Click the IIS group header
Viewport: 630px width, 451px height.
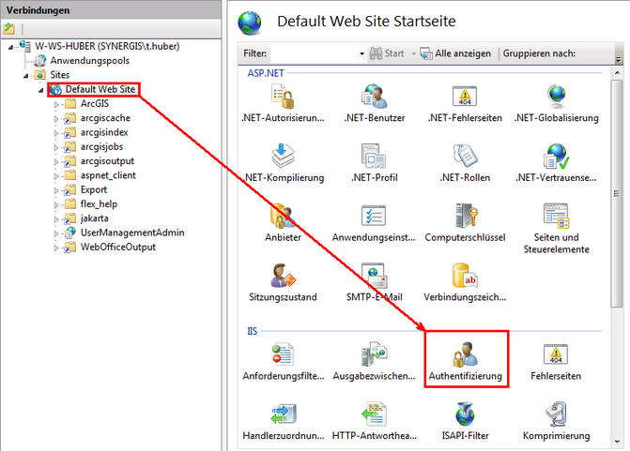click(x=252, y=331)
